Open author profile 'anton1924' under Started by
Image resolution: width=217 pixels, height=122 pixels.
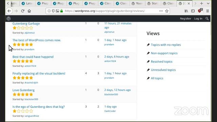30,66
